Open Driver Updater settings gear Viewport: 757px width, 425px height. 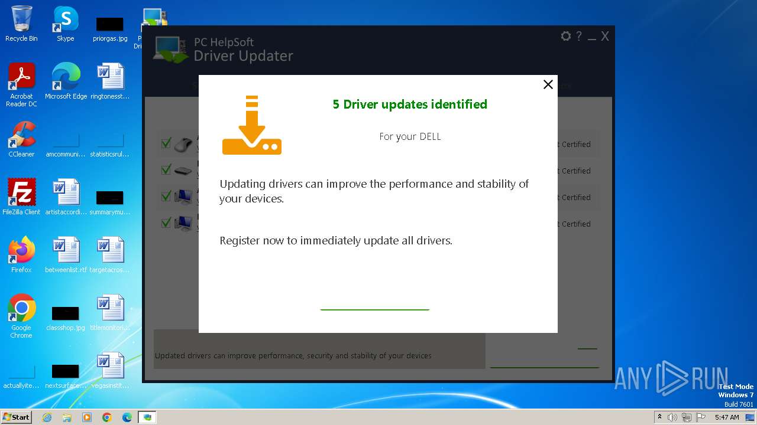566,36
